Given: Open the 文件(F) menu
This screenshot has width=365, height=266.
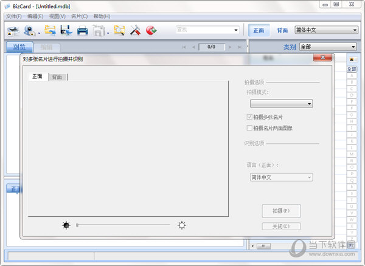Looking at the screenshot, I should click(14, 16).
